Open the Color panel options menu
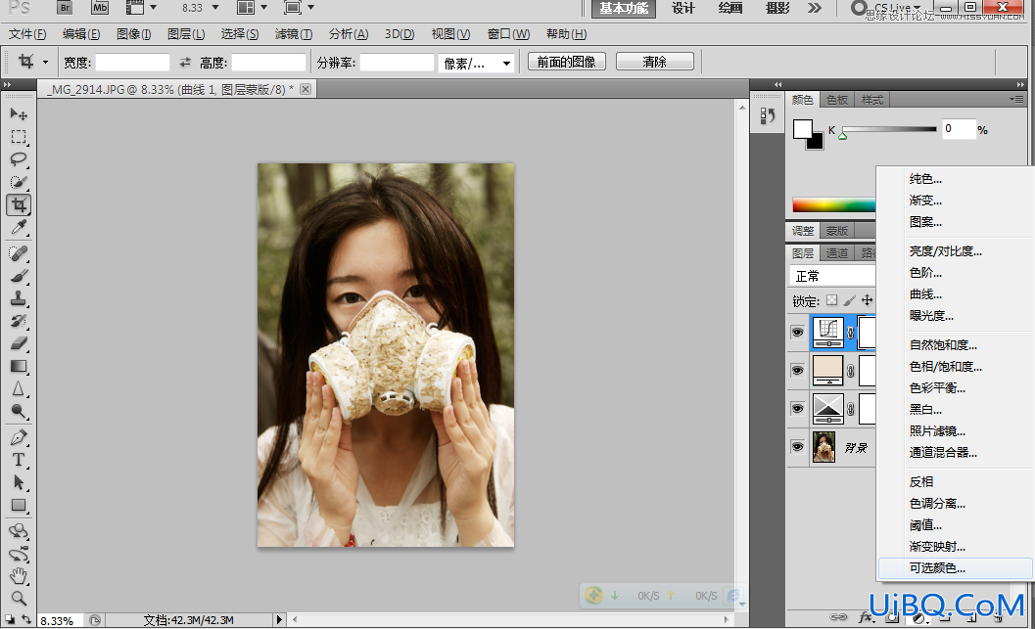The image size is (1035, 629). coord(1017,100)
